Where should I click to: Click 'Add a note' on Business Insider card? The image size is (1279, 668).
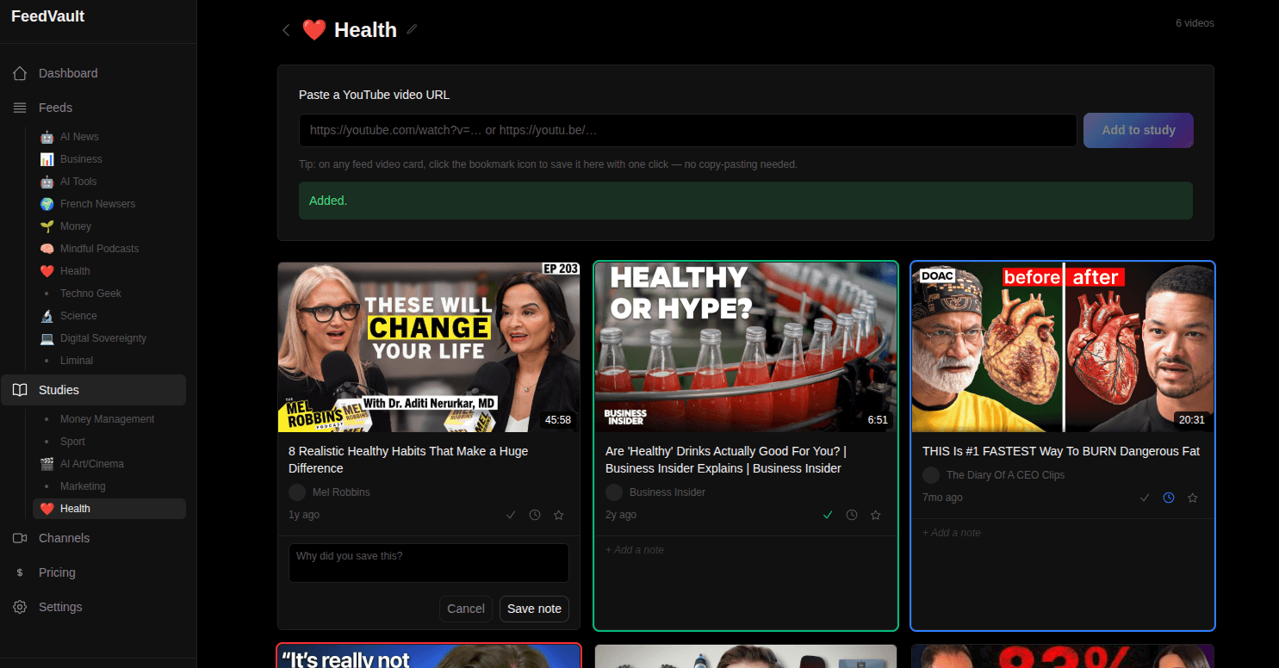pos(635,550)
